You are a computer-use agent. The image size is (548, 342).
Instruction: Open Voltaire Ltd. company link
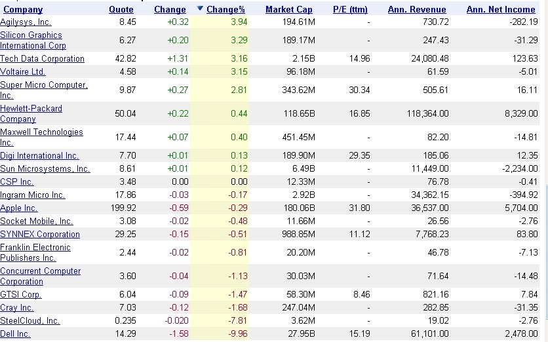tap(22, 71)
